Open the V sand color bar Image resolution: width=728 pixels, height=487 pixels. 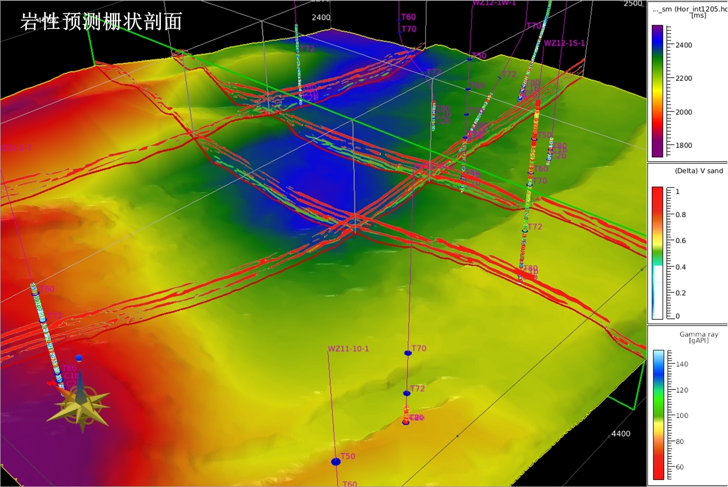[x=657, y=253]
